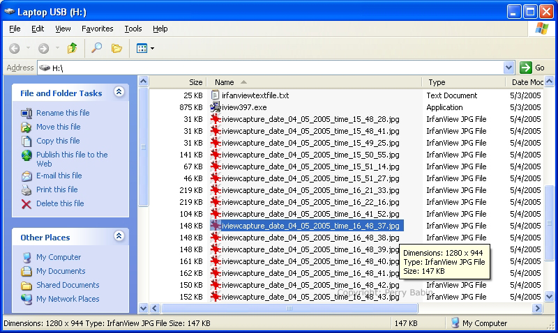The height and width of the screenshot is (333, 558).
Task: Open the Views toolbar button
Action: [x=142, y=48]
